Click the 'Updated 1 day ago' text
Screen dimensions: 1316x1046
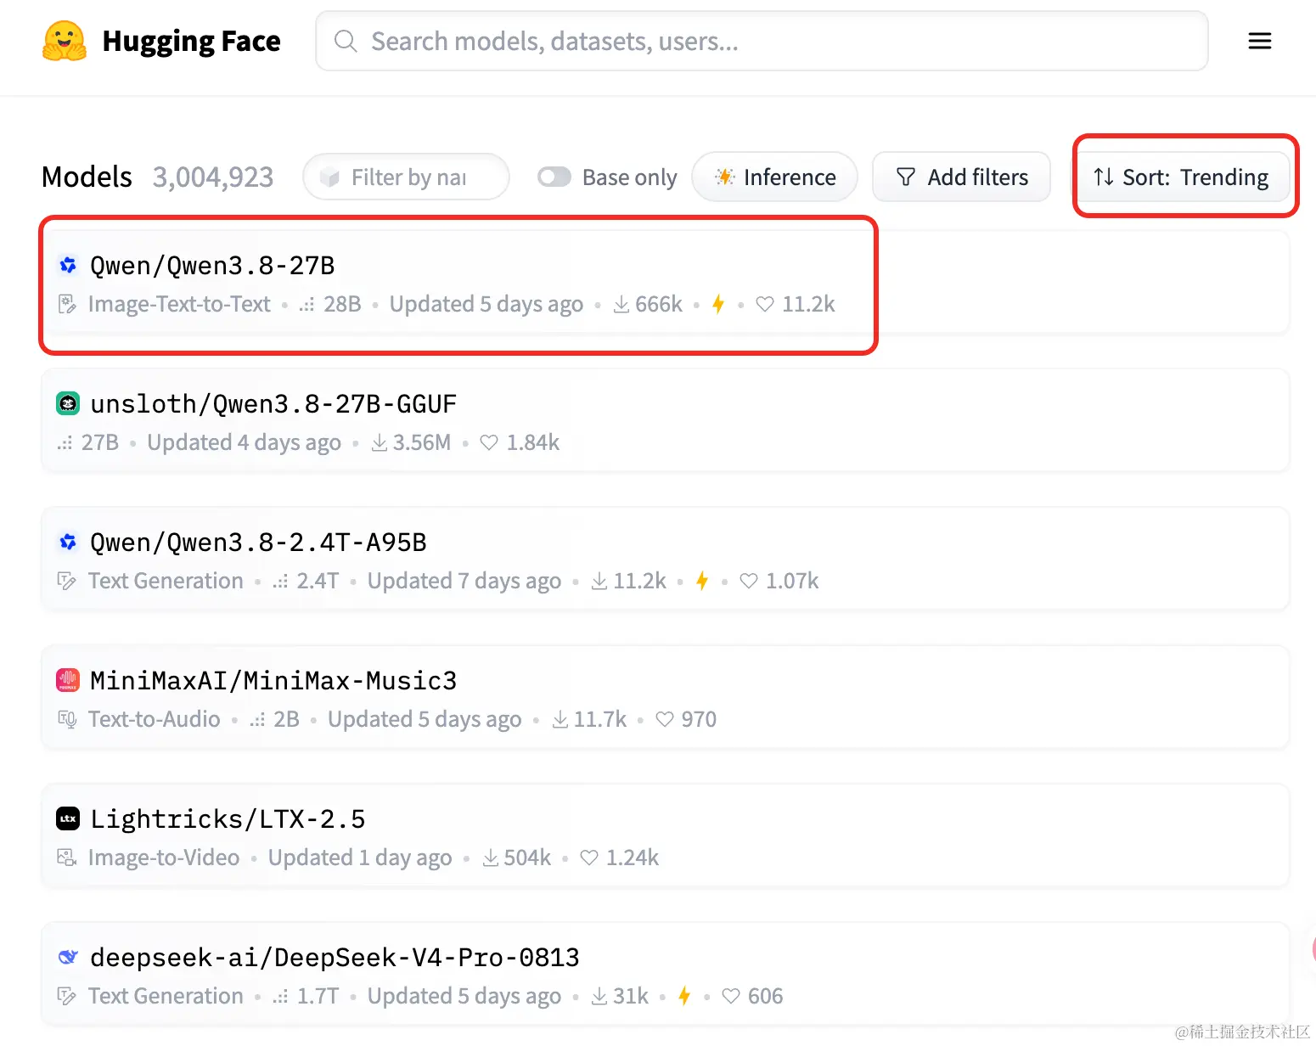point(360,858)
